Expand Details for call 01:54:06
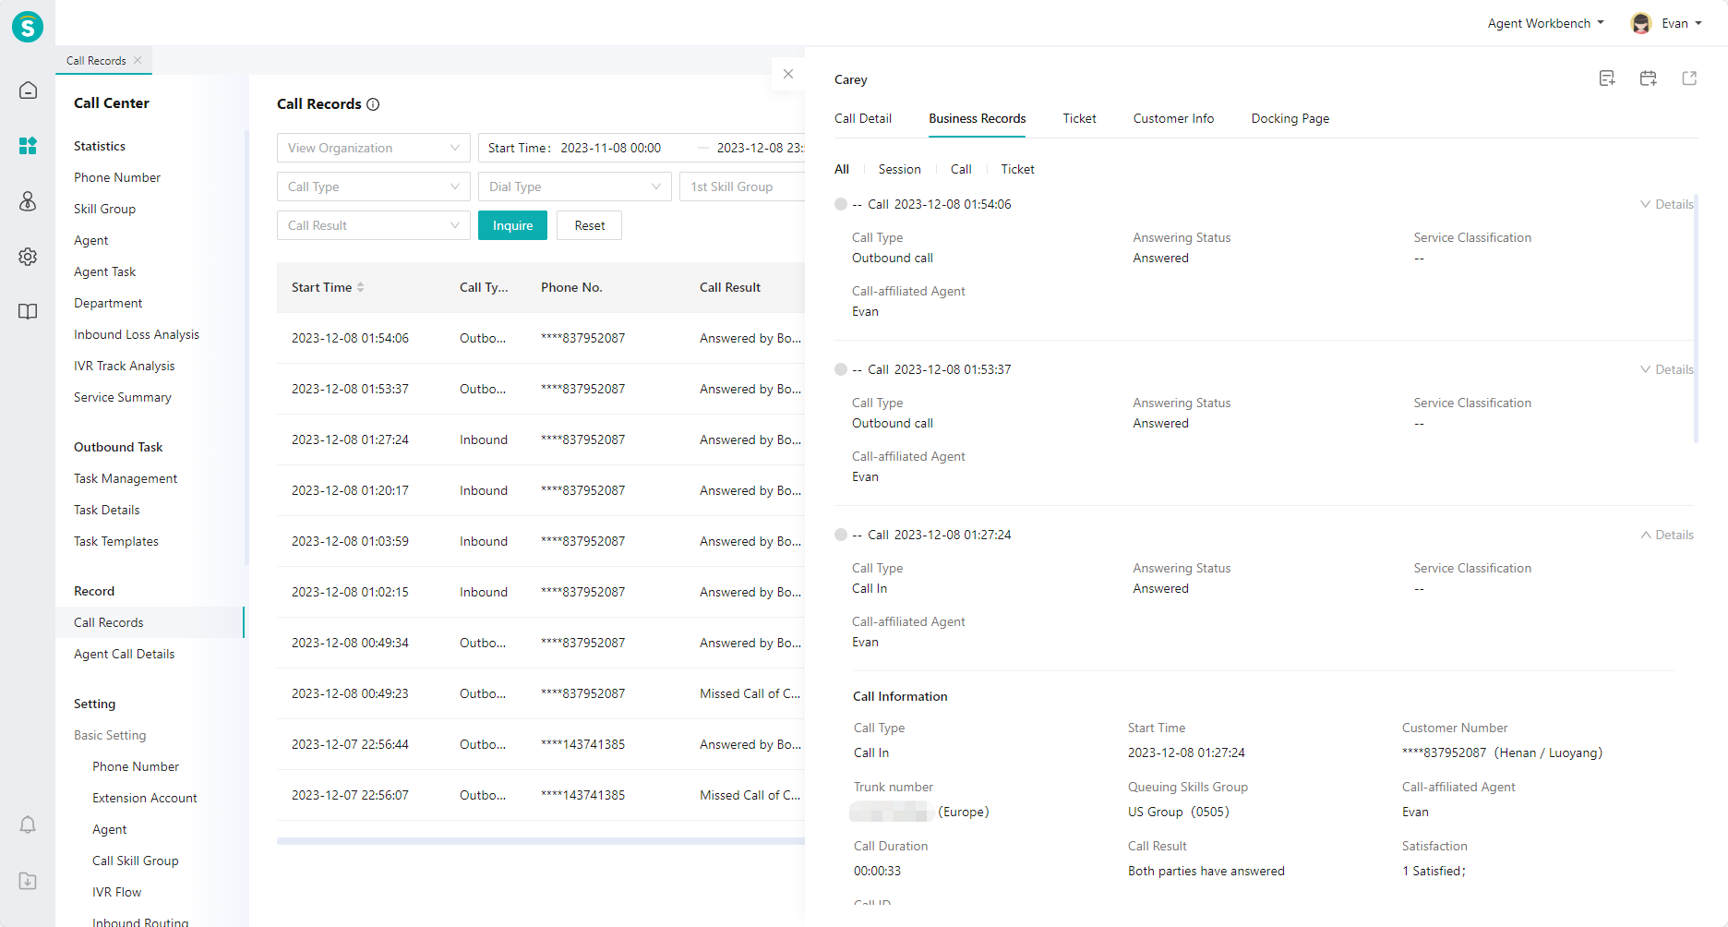 tap(1667, 204)
